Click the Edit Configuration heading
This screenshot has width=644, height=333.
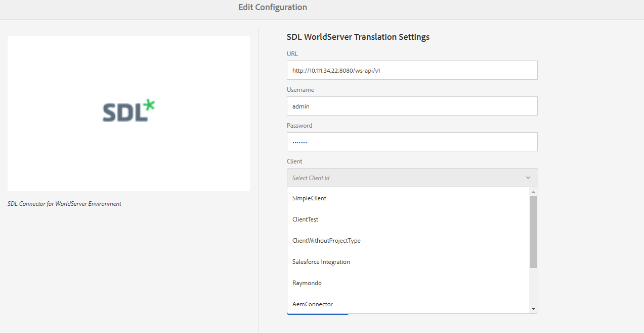pyautogui.click(x=273, y=7)
